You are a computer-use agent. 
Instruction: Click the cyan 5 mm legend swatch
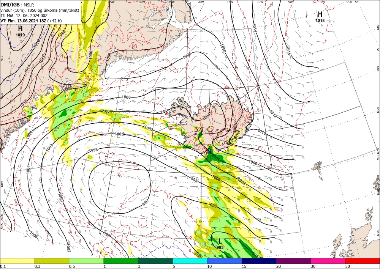point(190,261)
